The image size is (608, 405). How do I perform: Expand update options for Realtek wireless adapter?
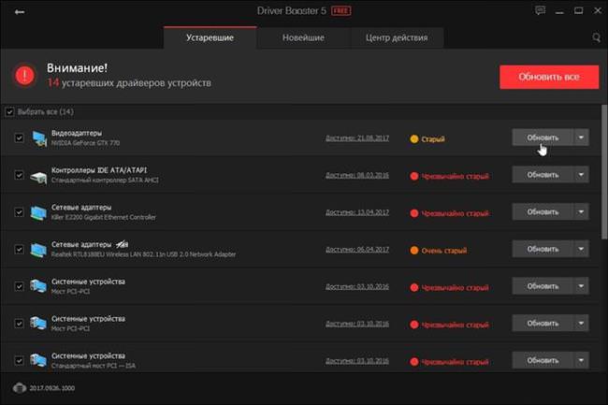581,249
